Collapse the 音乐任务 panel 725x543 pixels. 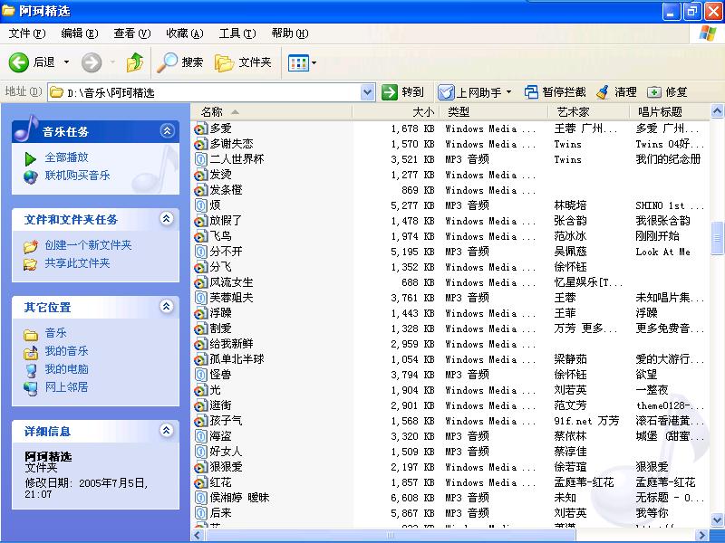167,131
